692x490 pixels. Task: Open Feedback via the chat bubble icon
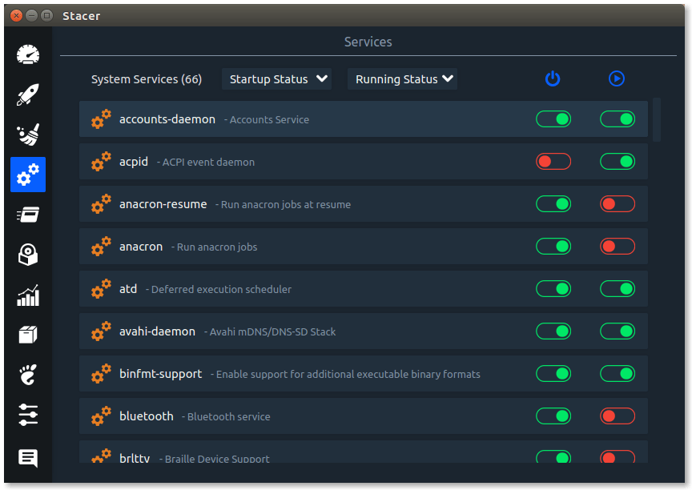point(28,458)
